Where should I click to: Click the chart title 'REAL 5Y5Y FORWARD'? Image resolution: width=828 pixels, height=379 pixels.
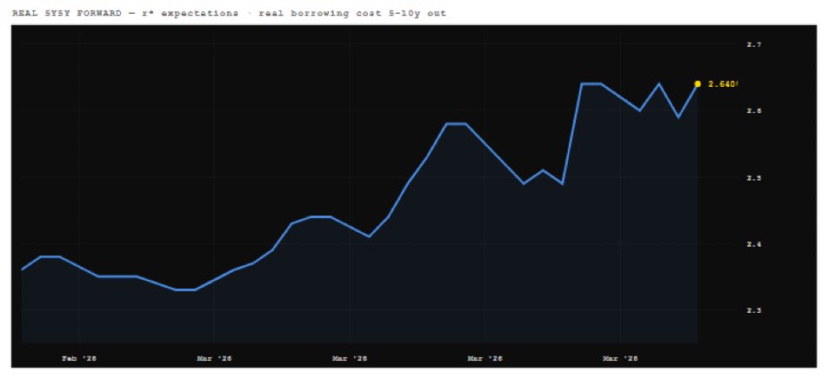coord(66,13)
